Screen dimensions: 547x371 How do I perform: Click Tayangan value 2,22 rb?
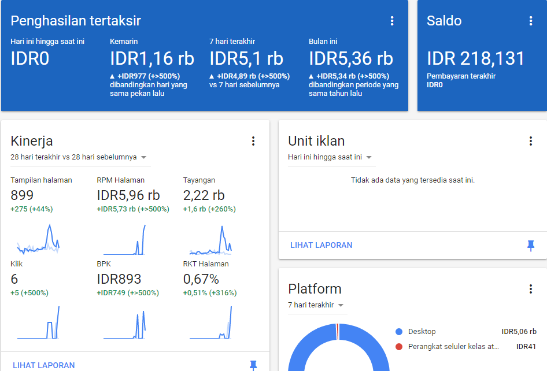pos(204,195)
